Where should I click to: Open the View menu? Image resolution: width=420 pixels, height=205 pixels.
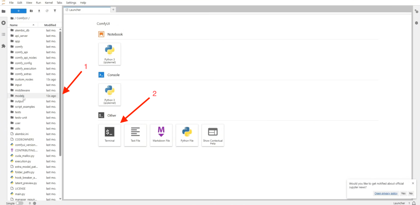(x=29, y=2)
